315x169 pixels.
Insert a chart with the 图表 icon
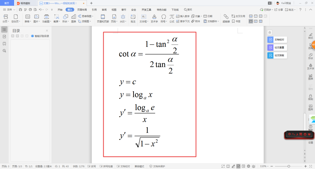tap(73, 18)
